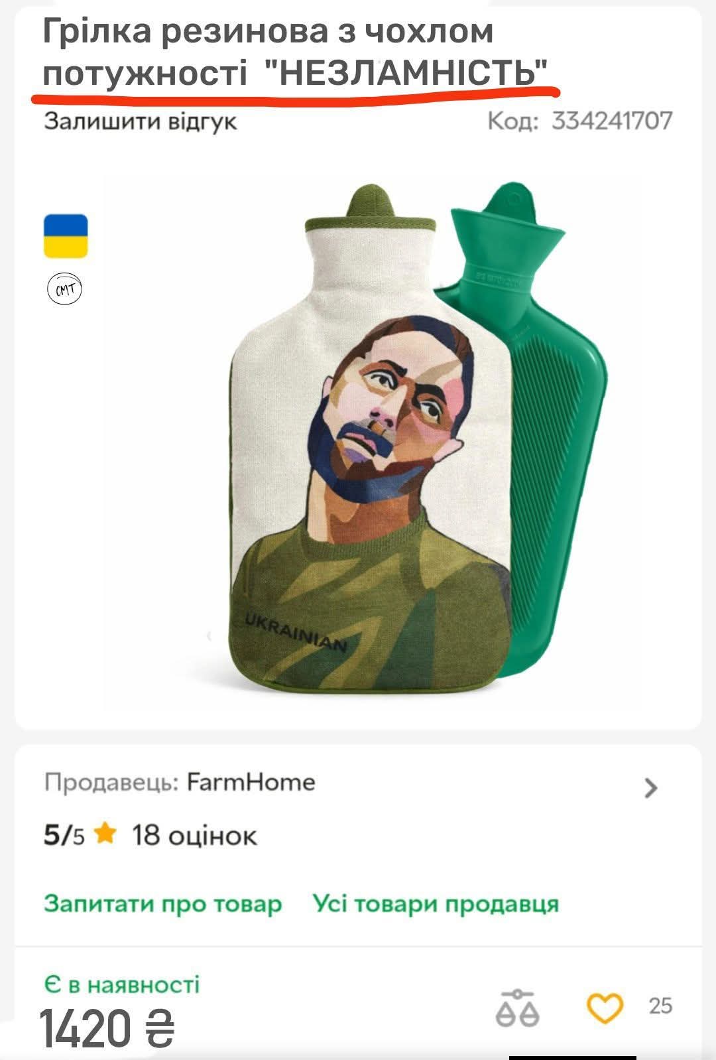Tap the product code 334241707
The image size is (716, 1060).
pos(612,121)
